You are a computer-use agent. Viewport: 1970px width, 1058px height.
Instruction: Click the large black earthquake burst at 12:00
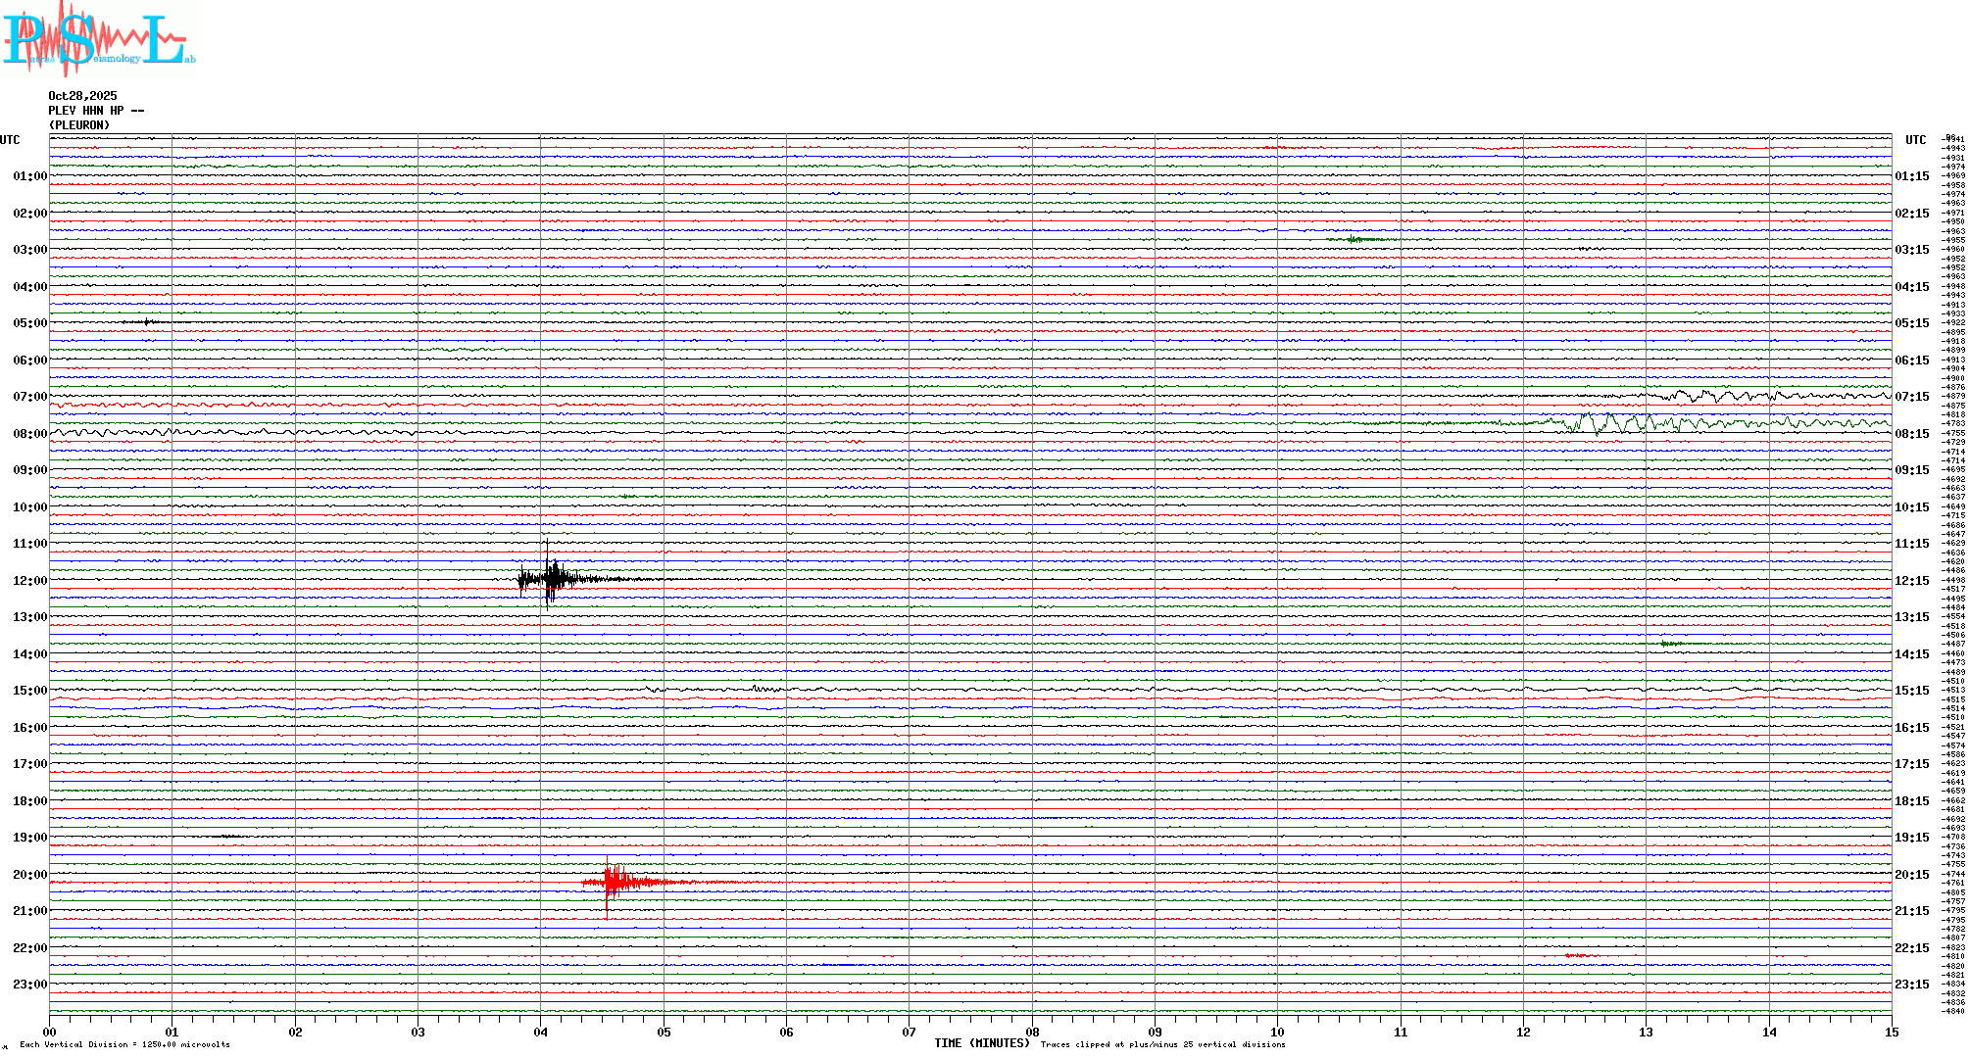(x=551, y=578)
